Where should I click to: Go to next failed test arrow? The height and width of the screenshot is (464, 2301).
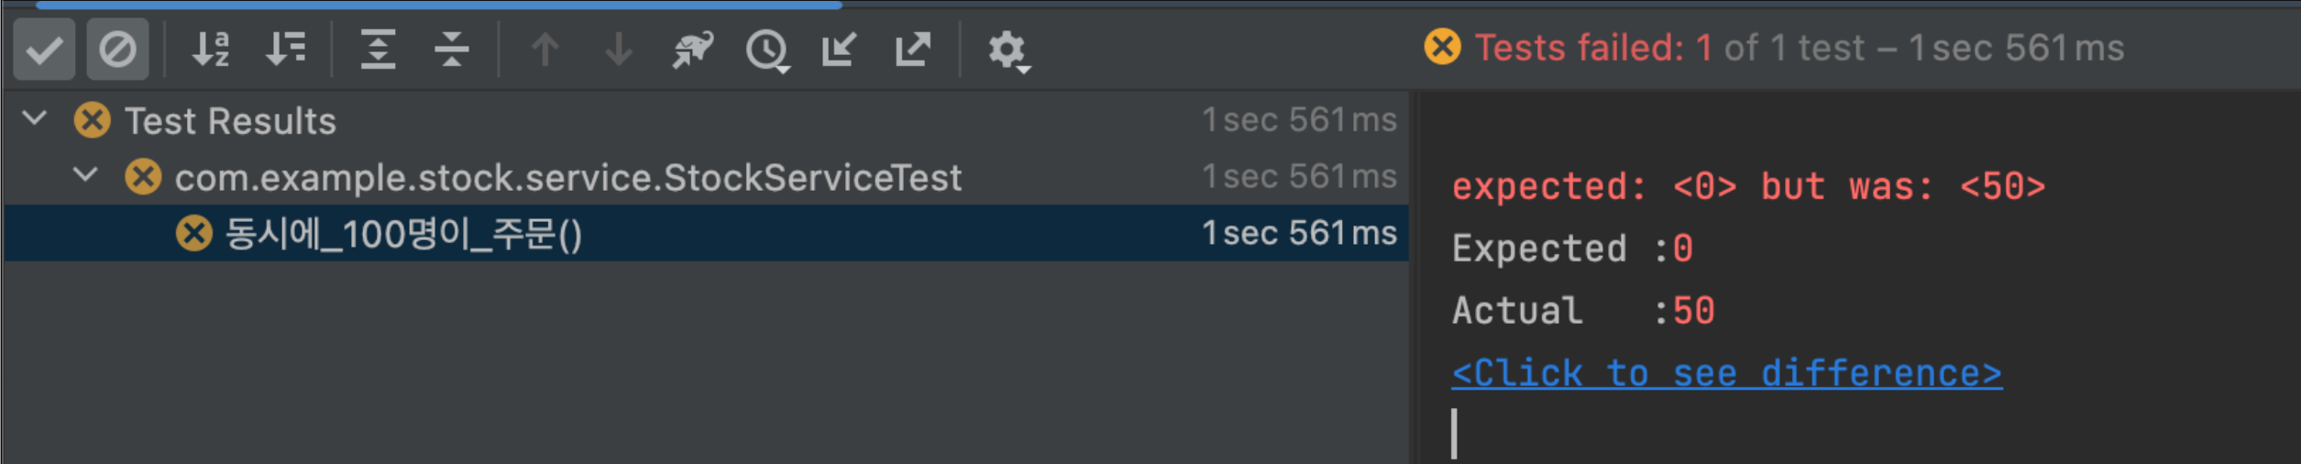[x=619, y=50]
